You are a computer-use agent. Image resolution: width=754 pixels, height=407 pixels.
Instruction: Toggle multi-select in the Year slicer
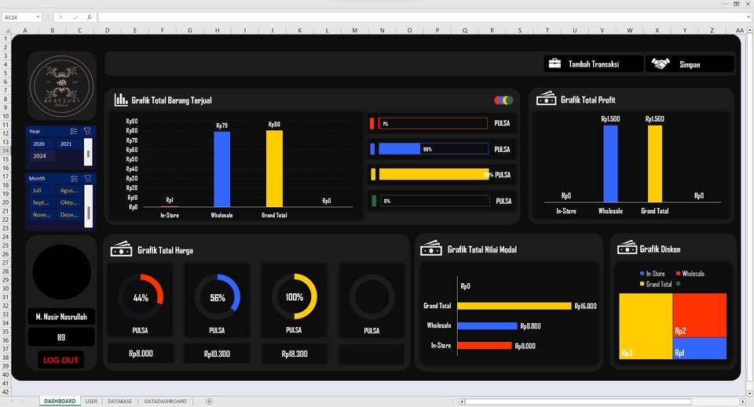73,131
